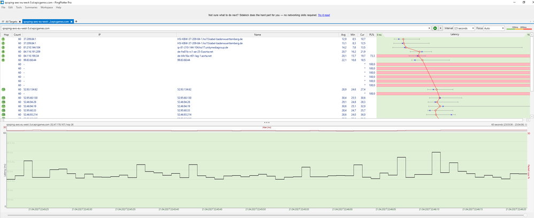Add a new target tab with plus icon

coord(76,21)
